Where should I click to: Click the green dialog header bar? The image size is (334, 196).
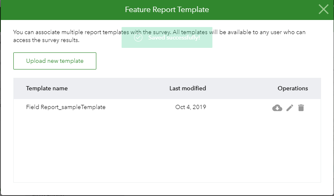tap(63, 9)
